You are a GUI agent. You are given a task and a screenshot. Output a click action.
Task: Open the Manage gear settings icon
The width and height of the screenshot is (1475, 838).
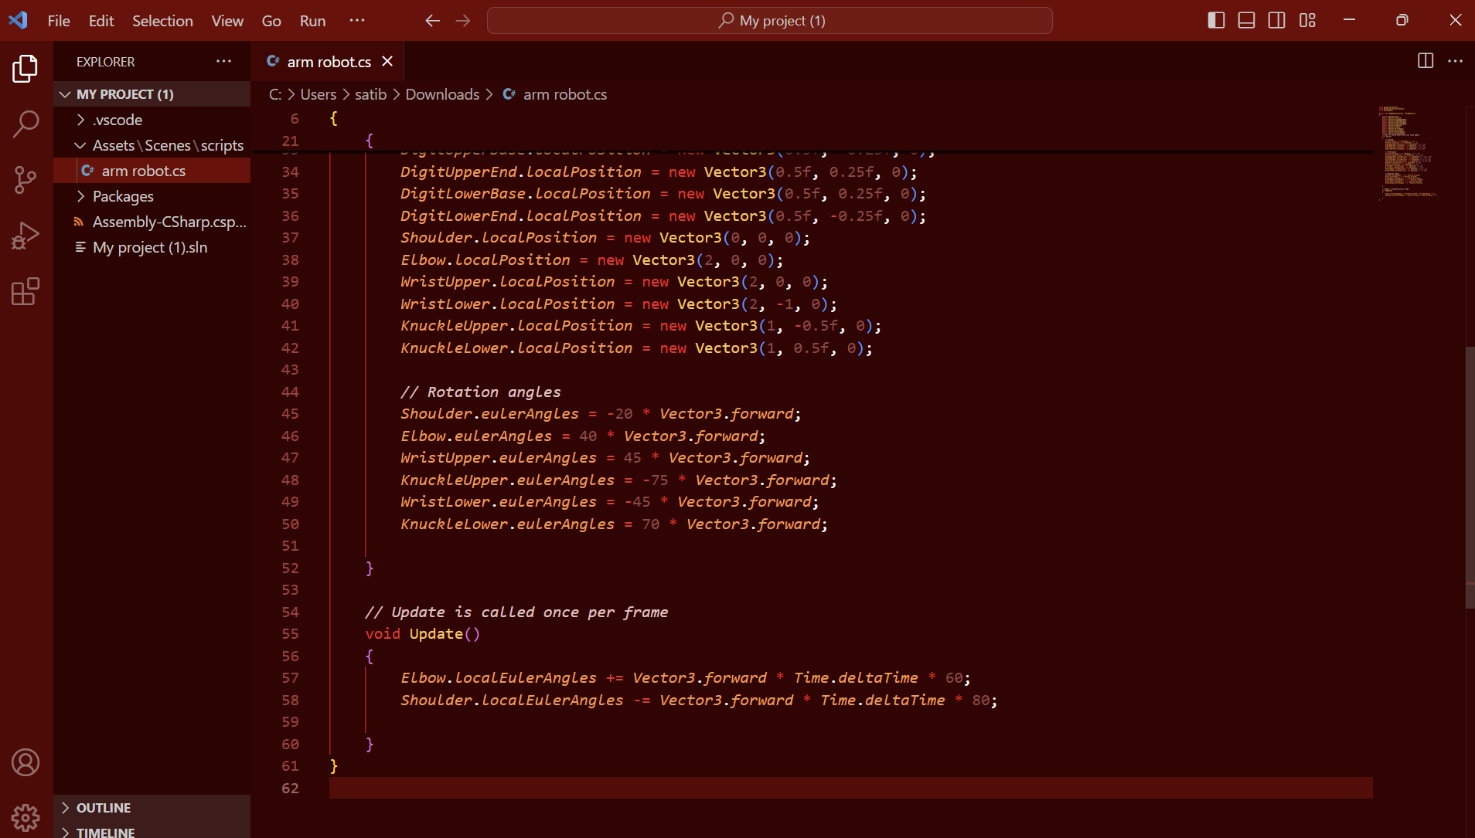tap(26, 817)
